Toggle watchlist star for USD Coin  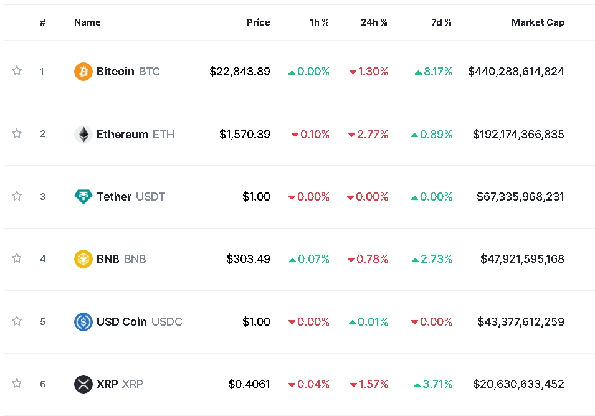[x=17, y=321]
